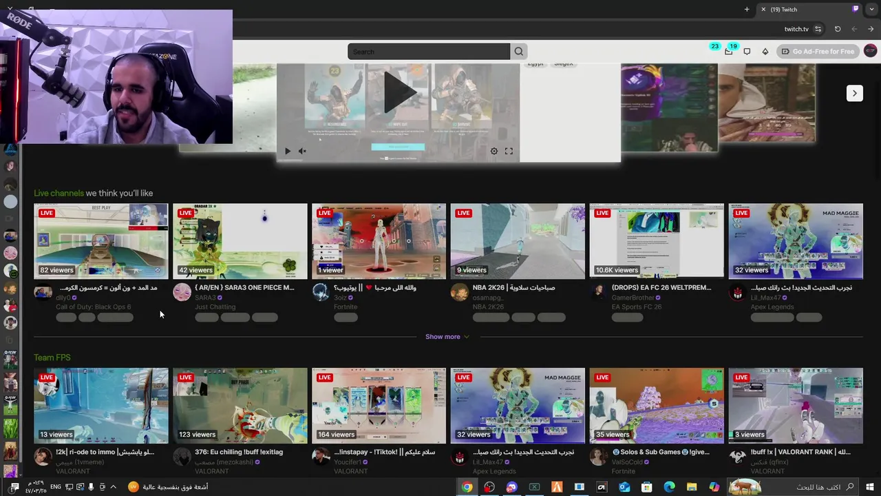This screenshot has height=496, width=881.
Task: Open Just Chatting category link
Action: click(x=215, y=307)
